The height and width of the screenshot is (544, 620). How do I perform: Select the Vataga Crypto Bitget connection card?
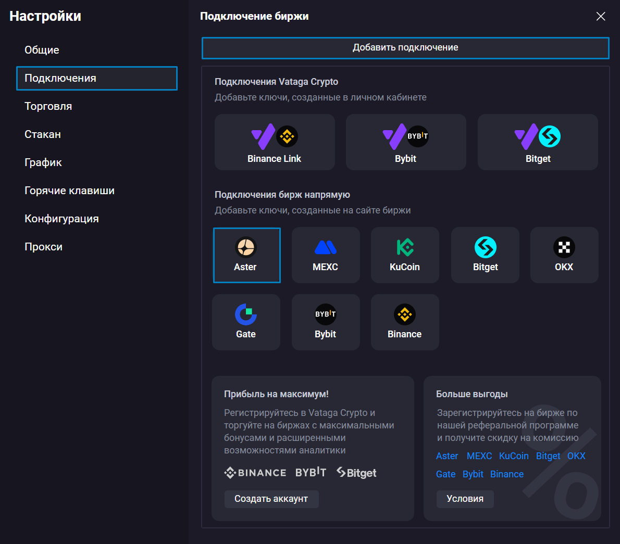tap(538, 142)
